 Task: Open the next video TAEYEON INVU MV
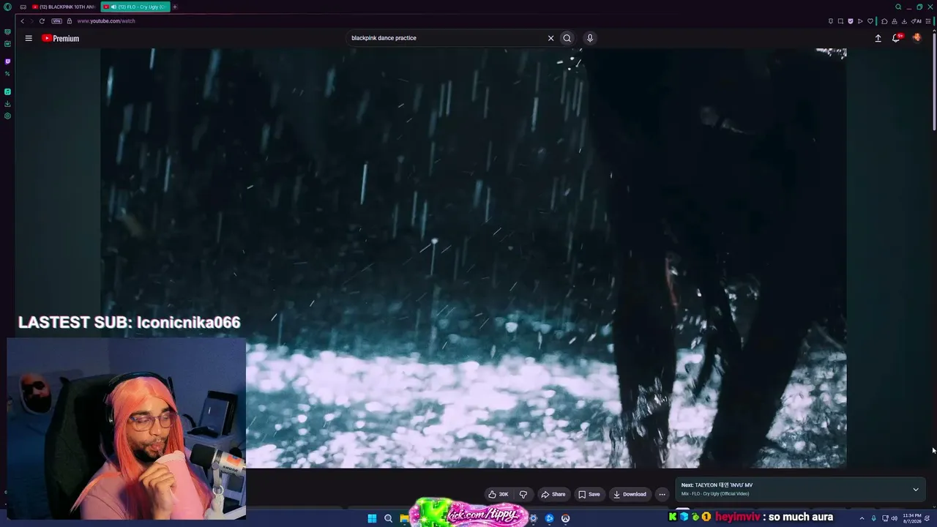[x=717, y=485]
